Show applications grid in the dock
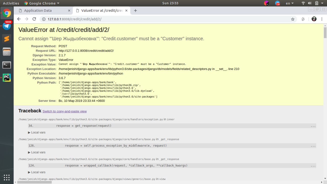The width and height of the screenshot is (327, 184). click(7, 177)
